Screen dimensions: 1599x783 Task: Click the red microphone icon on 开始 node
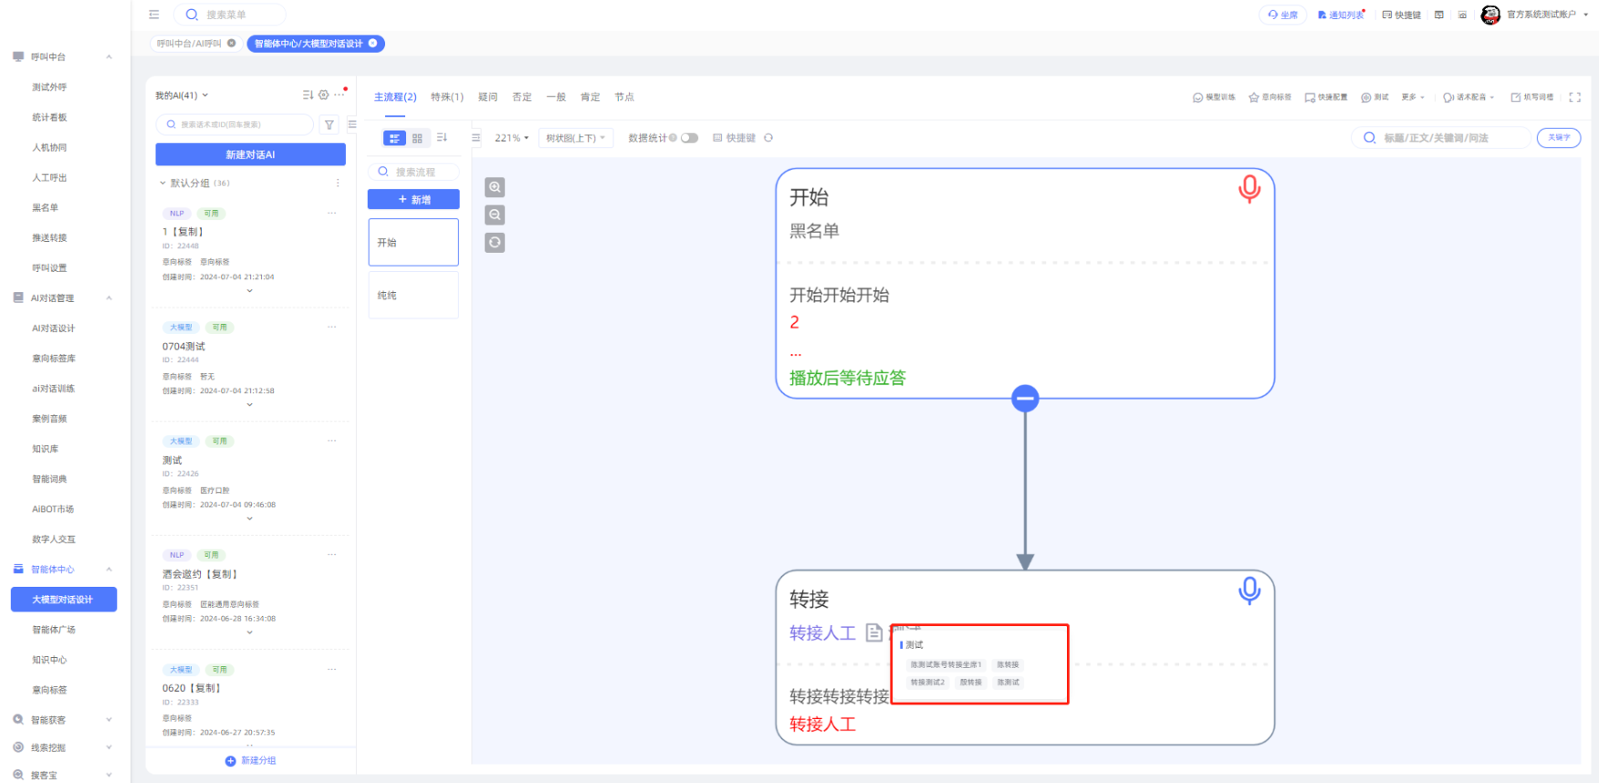1249,189
